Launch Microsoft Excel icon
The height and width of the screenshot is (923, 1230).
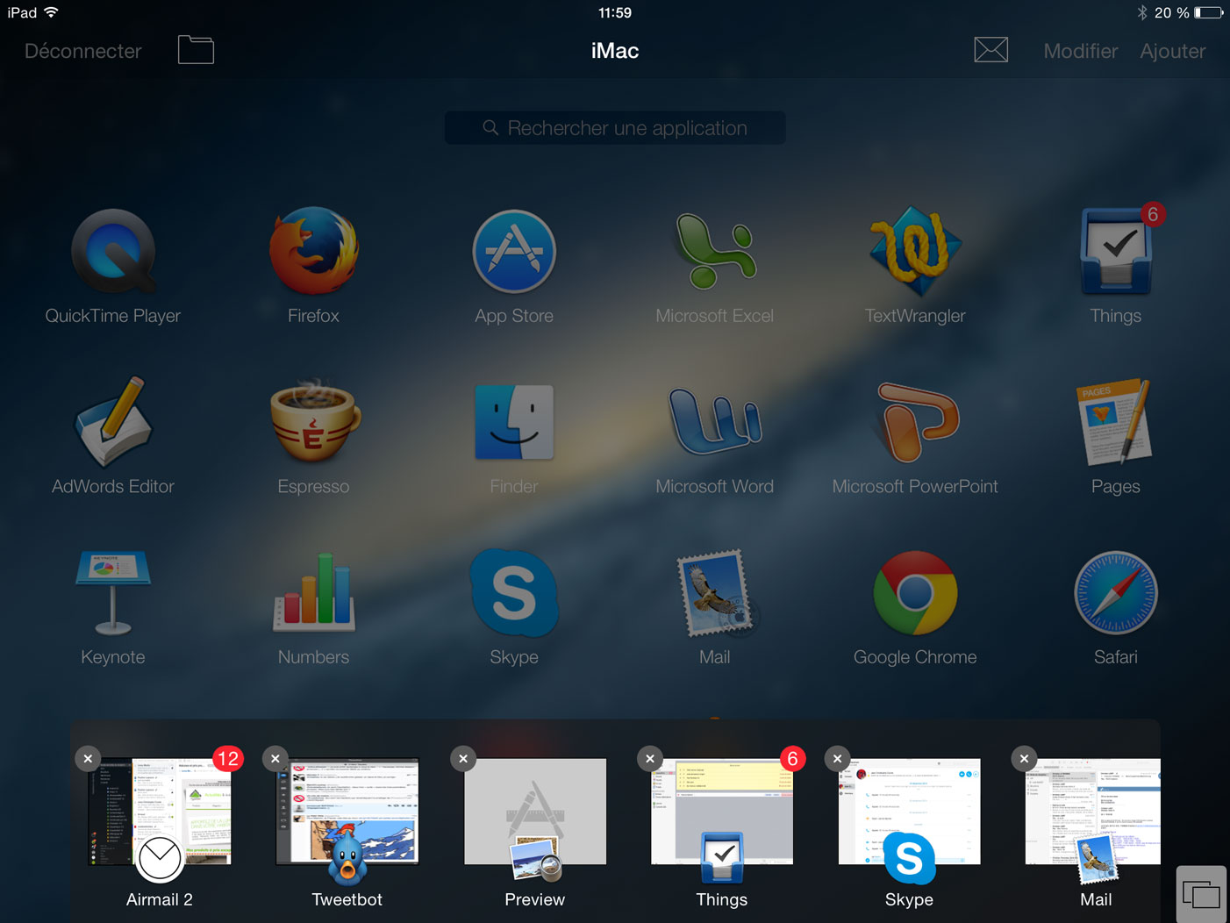click(x=715, y=251)
